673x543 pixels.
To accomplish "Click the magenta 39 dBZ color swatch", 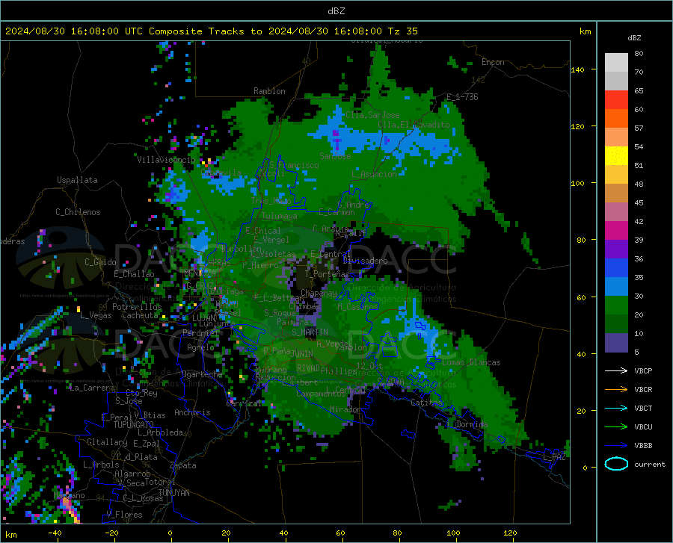I will [x=616, y=231].
